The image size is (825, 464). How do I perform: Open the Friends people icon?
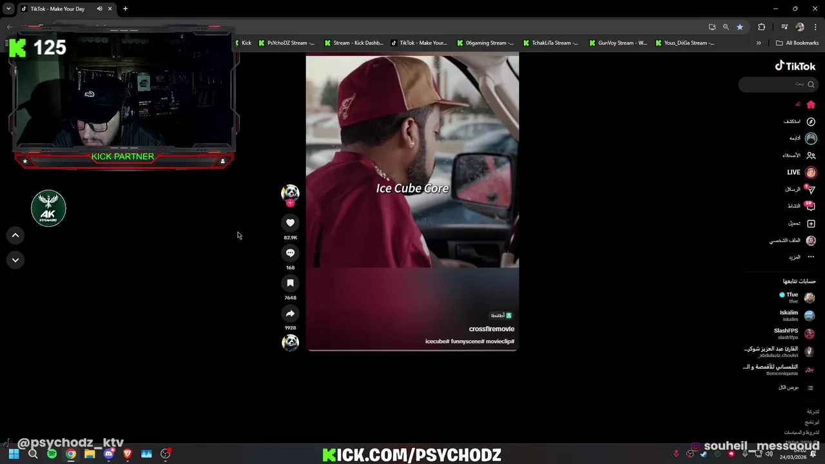pyautogui.click(x=811, y=155)
